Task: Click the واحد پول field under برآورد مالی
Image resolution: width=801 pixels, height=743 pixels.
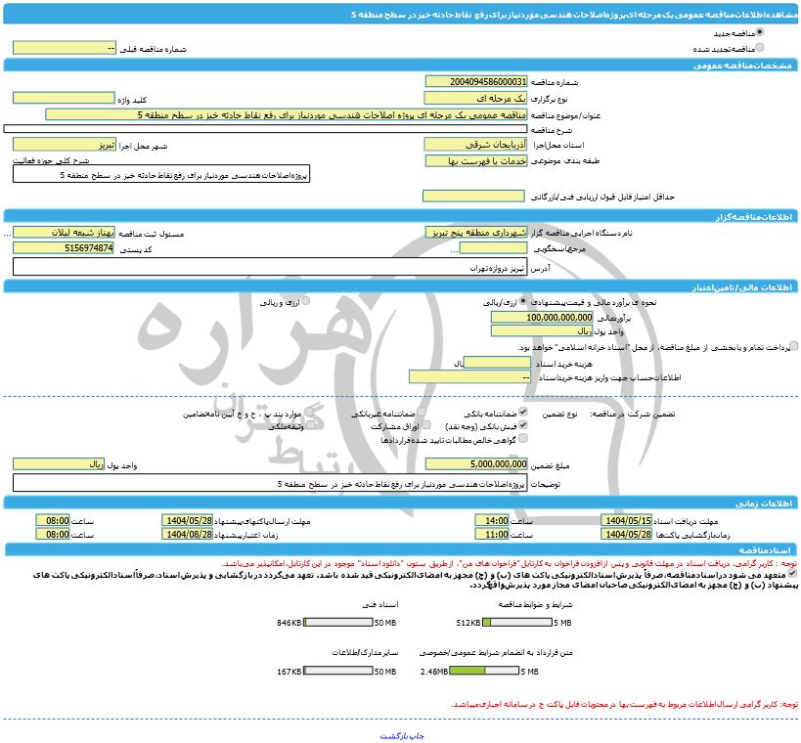Action: click(542, 330)
